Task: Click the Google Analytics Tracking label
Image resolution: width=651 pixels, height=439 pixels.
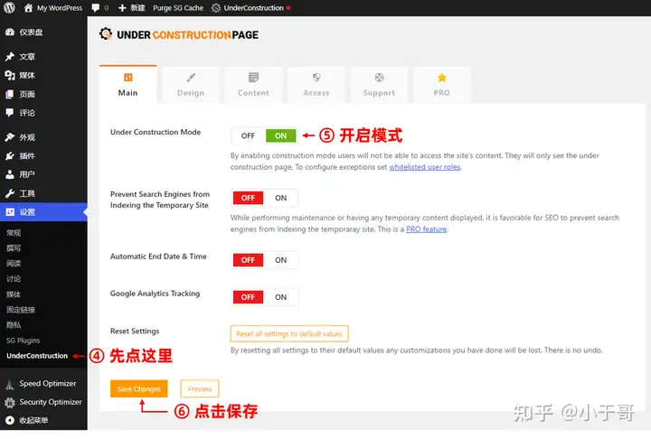Action: (155, 294)
